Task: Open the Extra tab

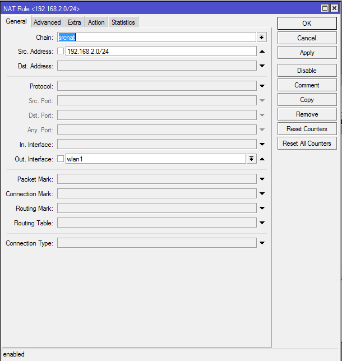Action: (x=75, y=22)
